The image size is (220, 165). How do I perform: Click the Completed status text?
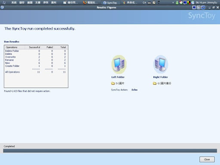pos(9,146)
